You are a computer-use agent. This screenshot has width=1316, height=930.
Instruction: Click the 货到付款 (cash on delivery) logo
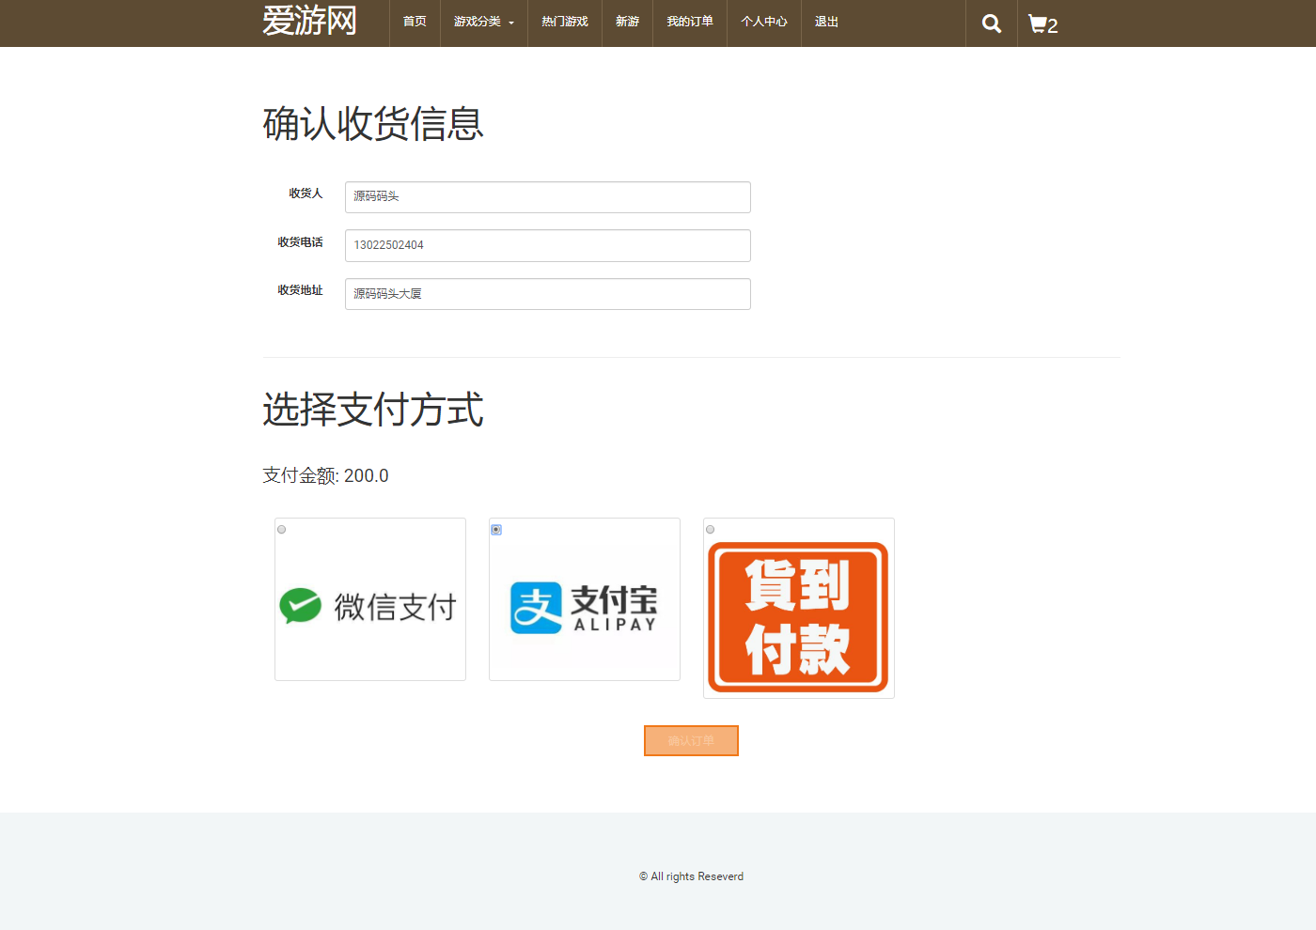[x=798, y=615]
